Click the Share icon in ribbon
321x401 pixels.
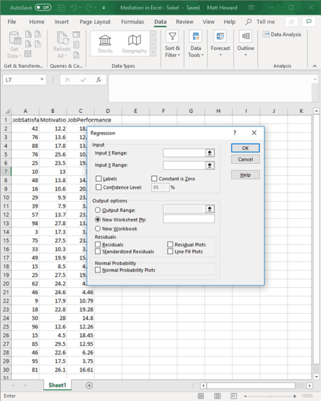point(292,22)
